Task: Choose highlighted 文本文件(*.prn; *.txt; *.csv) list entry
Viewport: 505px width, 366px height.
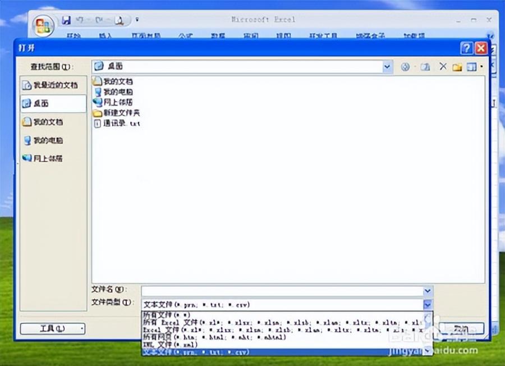Action: 282,352
